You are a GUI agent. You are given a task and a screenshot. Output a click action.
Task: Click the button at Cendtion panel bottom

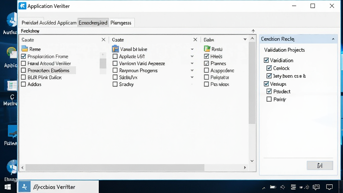320,166
